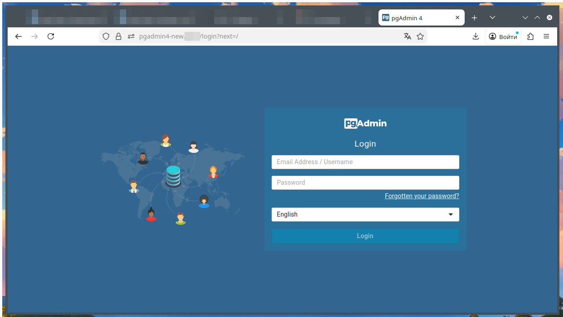Click the Войти account button
The height and width of the screenshot is (317, 563).
click(503, 36)
